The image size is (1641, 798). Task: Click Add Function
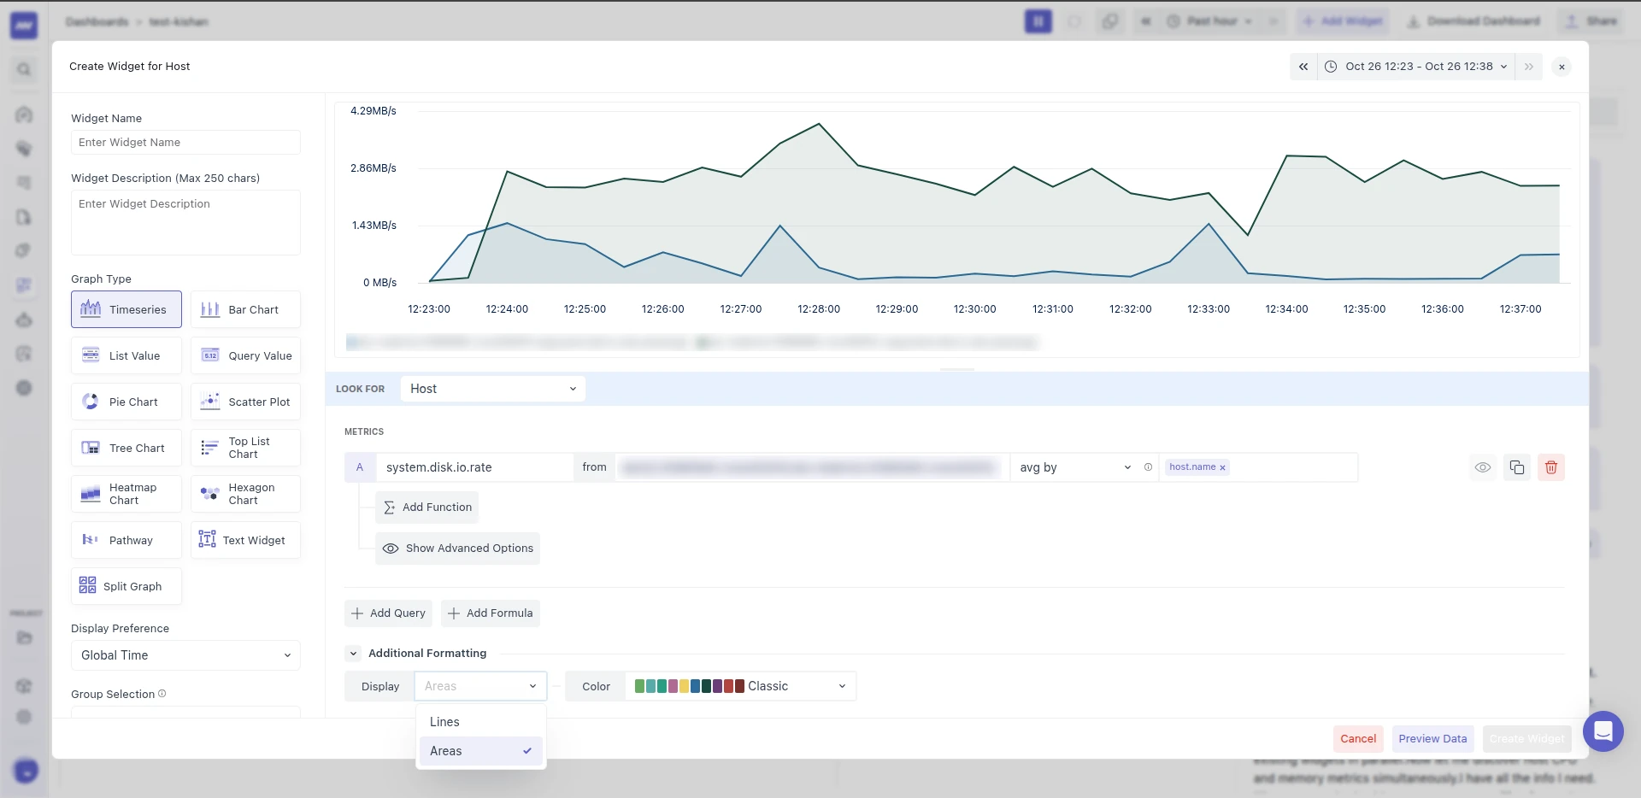coord(427,508)
